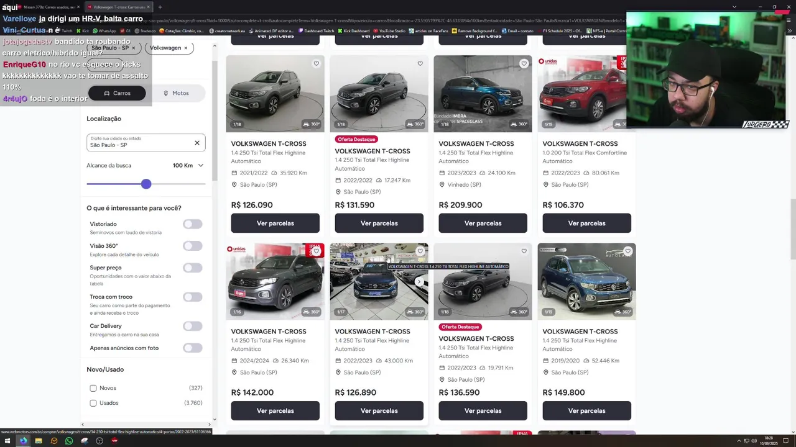
Task: Open the 2021/2022 gray T-Cross photo
Action: coord(275,93)
